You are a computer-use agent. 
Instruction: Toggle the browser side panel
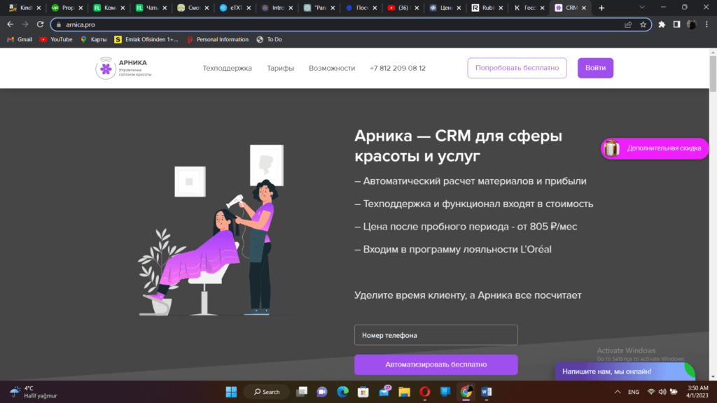676,24
